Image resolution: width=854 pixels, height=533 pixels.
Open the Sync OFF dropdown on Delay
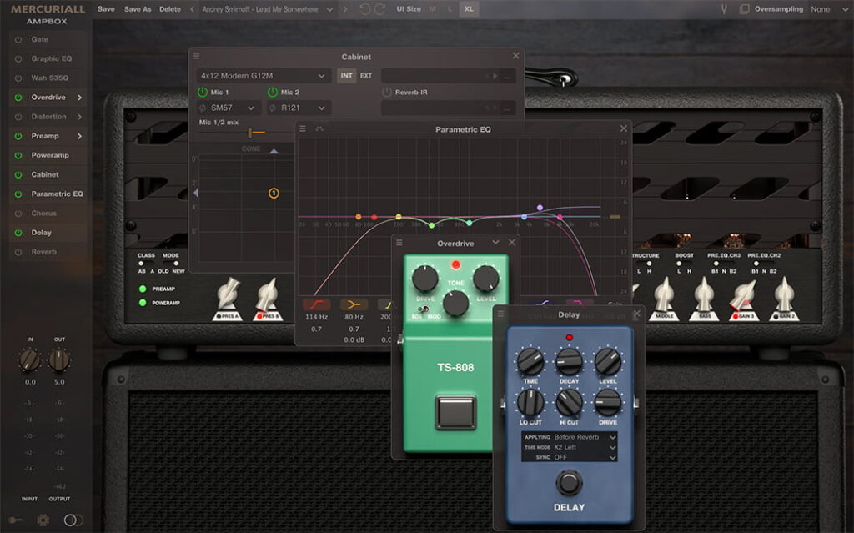[569, 457]
